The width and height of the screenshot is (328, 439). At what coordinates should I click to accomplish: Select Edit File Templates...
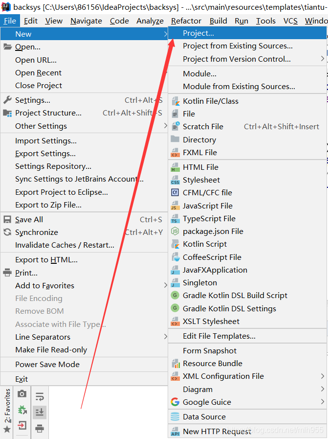point(247,336)
